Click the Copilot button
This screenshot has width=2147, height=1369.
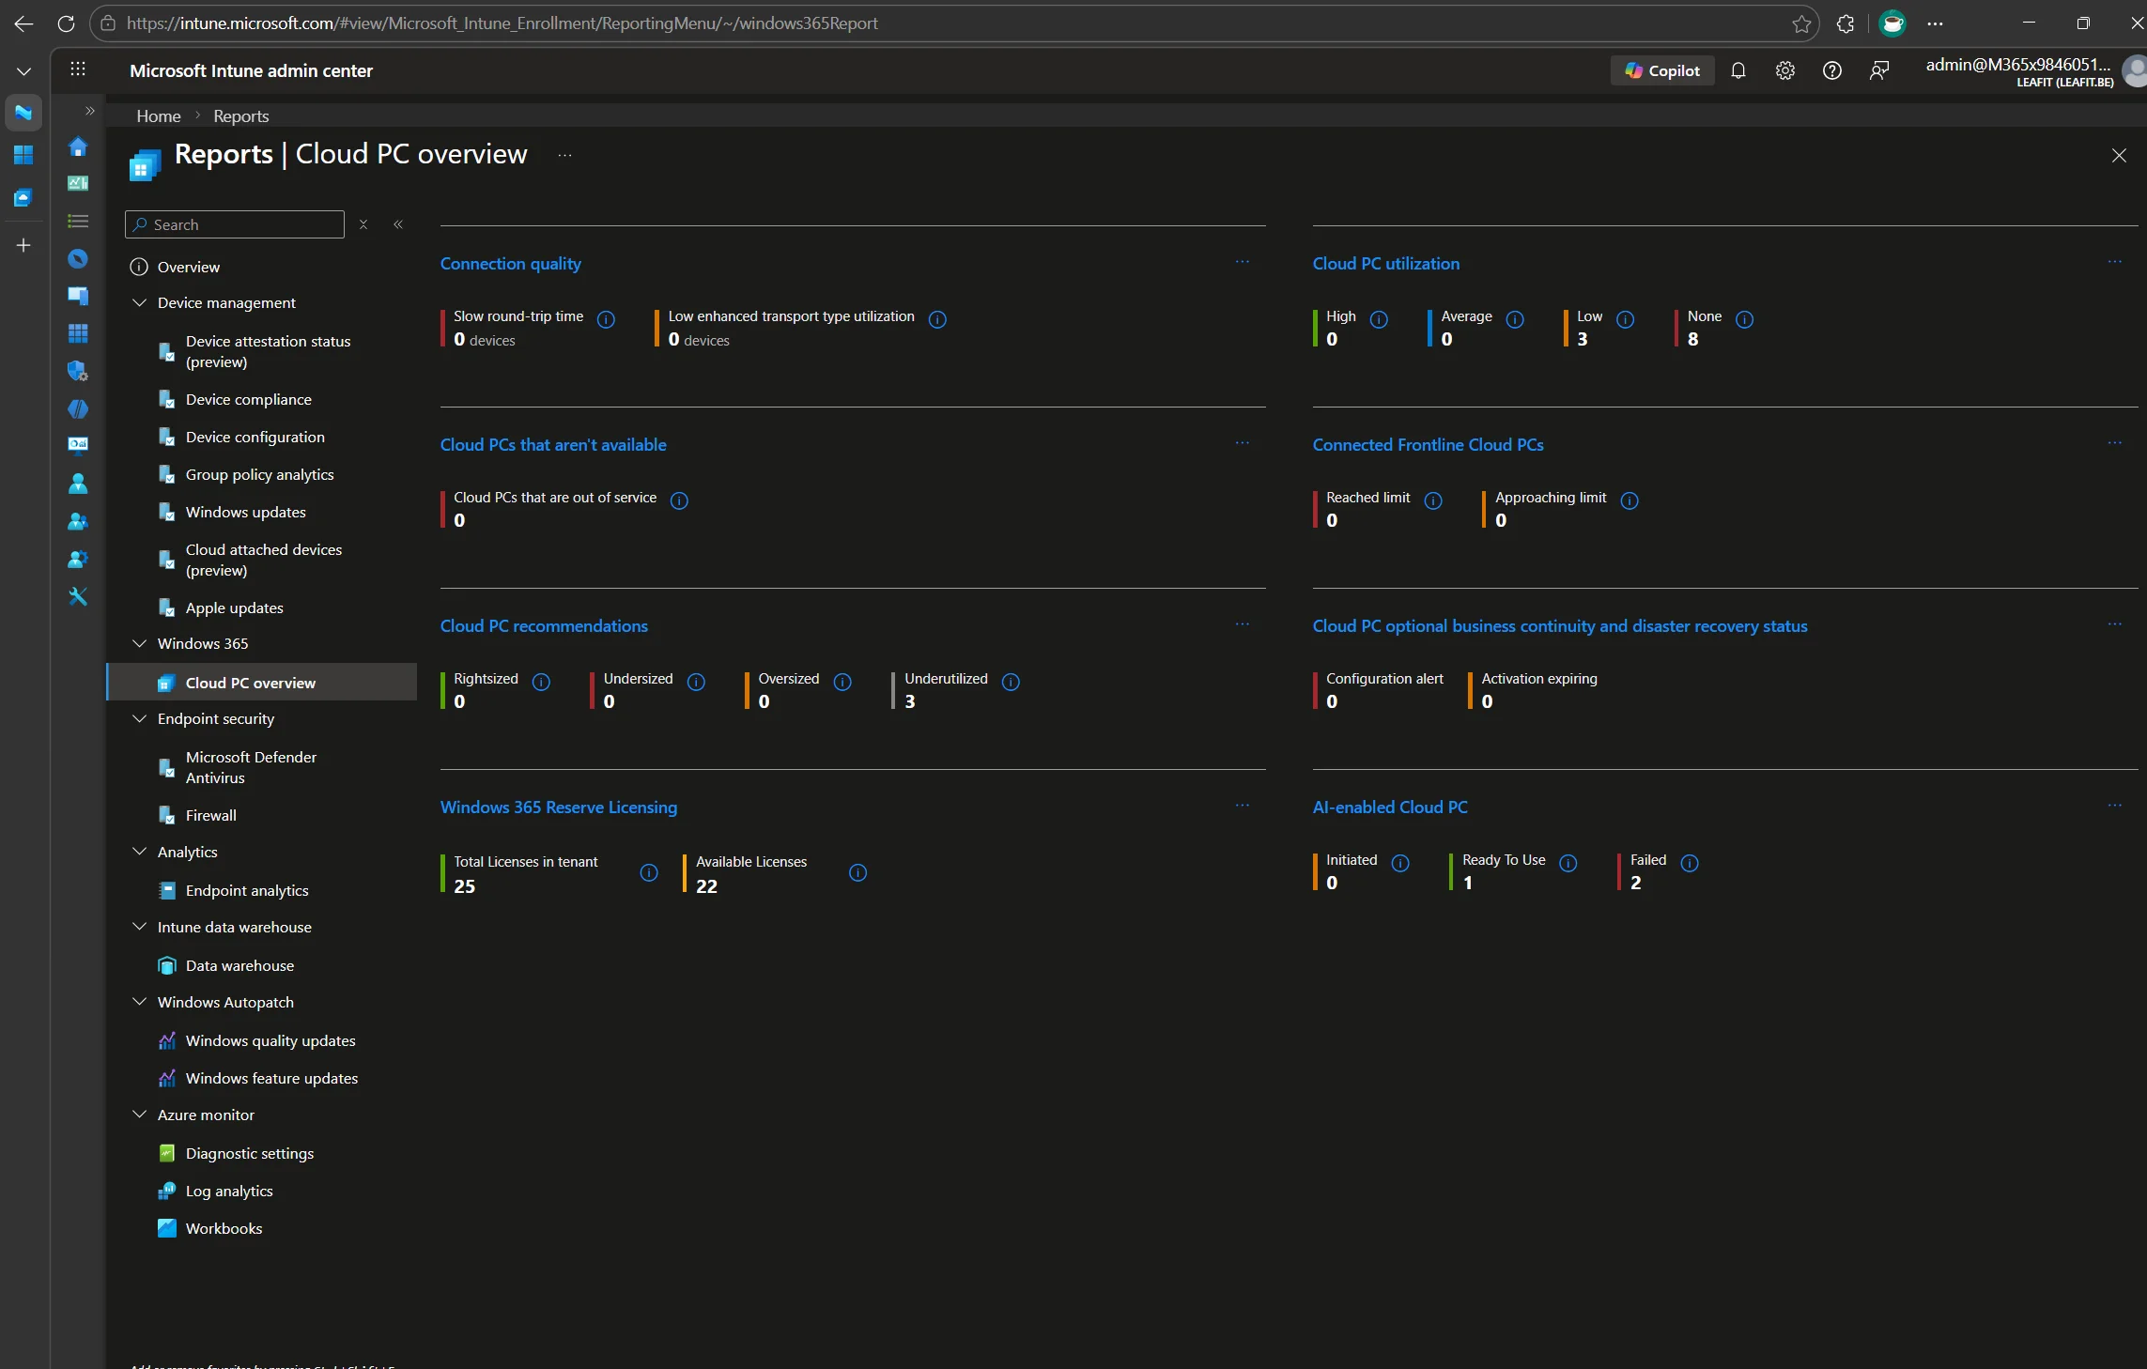[x=1661, y=70]
